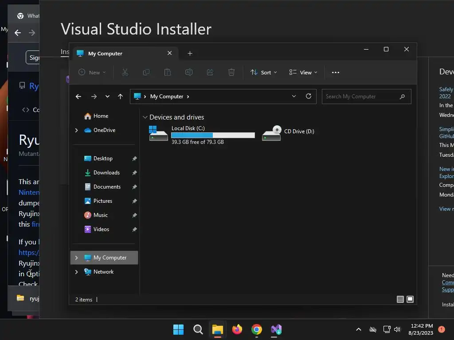Click the notification badge on taskbar
The width and height of the screenshot is (454, 340).
[442, 329]
